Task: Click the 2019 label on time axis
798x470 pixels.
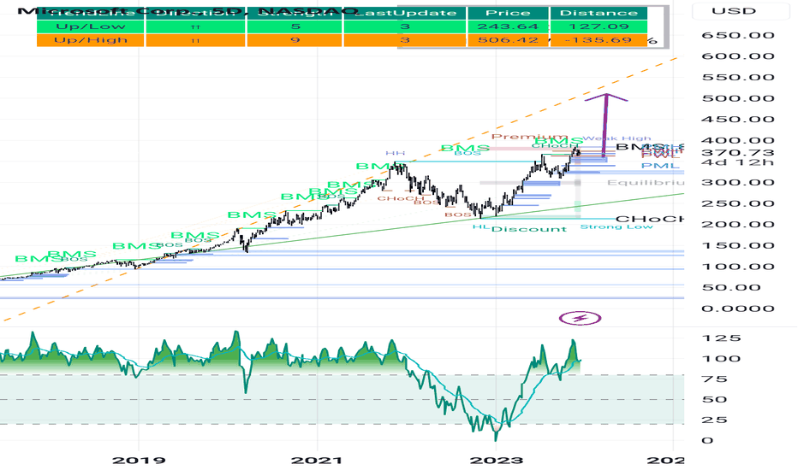Action: 139,461
